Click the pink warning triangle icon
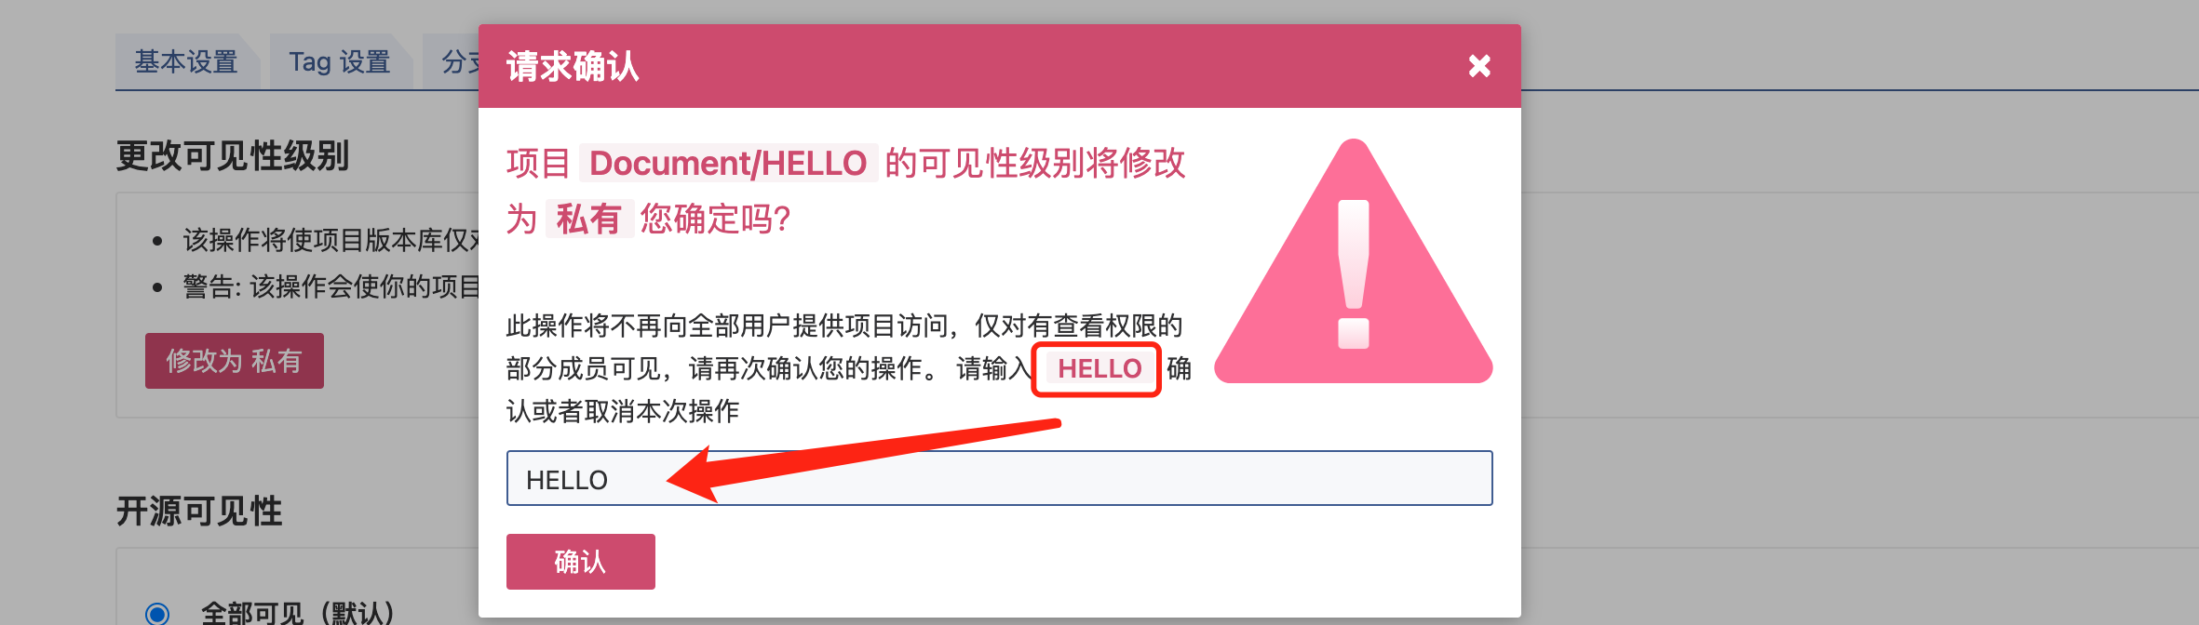Viewport: 2199px width, 625px height. point(1354,262)
